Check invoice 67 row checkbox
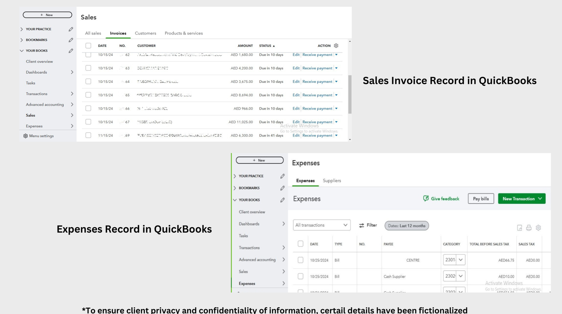The height and width of the screenshot is (314, 562). tap(88, 122)
